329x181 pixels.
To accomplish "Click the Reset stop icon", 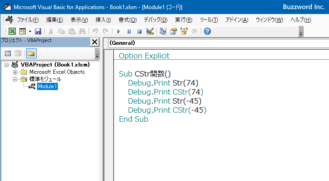I will point(139,32).
